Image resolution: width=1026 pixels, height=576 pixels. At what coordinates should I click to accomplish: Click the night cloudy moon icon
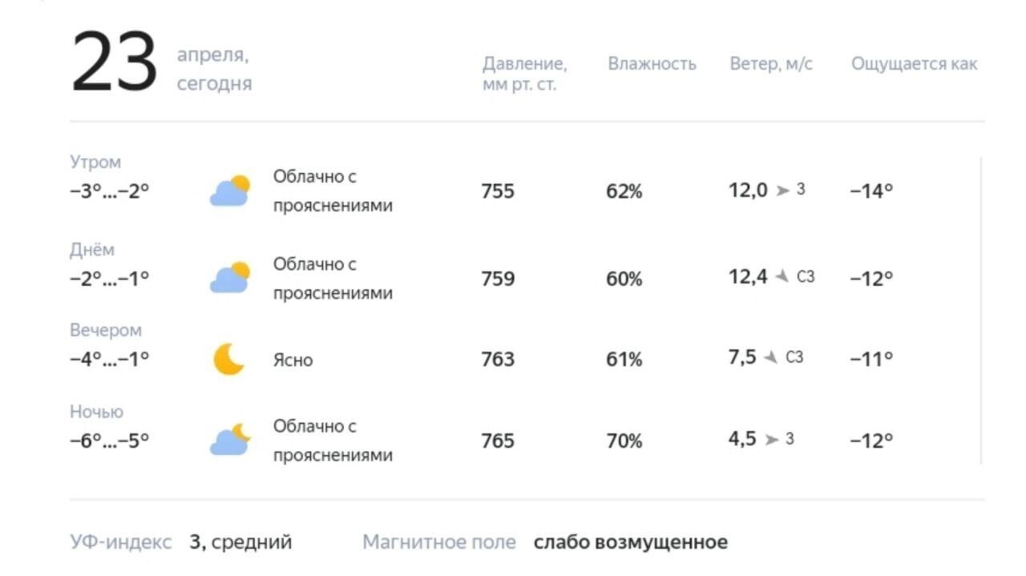pyautogui.click(x=230, y=440)
